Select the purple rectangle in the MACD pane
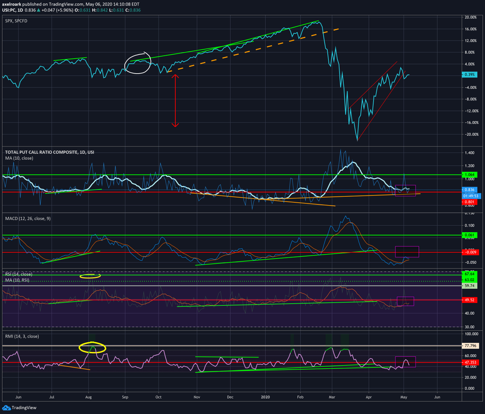The width and height of the screenshot is (485, 414). pos(407,252)
